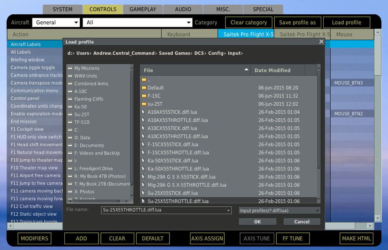Click Cancel in Load profile dialog

[301, 222]
